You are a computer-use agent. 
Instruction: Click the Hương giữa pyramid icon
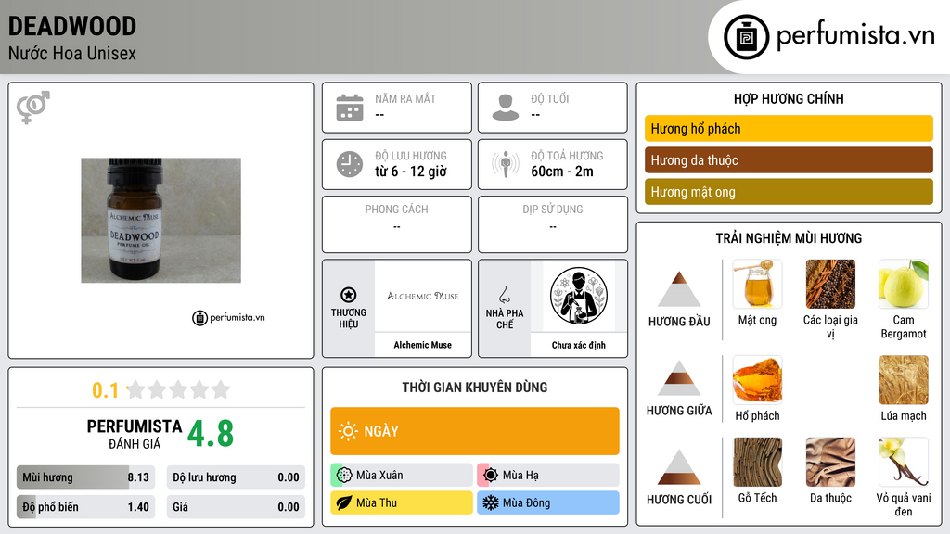[x=679, y=378]
